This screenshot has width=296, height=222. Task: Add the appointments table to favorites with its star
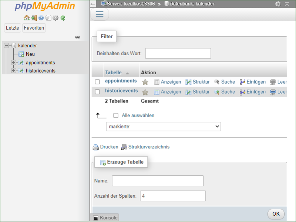(x=145, y=82)
